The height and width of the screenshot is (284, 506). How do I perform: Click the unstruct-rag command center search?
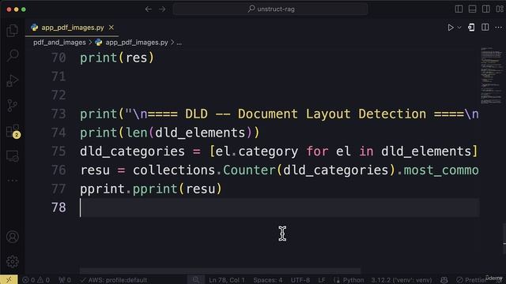click(270, 9)
